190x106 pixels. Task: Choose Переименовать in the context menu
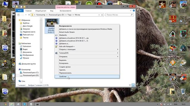pyautogui.click(x=87, y=73)
